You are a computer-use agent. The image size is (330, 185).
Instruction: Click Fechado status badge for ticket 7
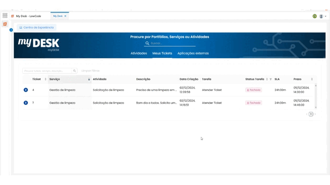254,103
